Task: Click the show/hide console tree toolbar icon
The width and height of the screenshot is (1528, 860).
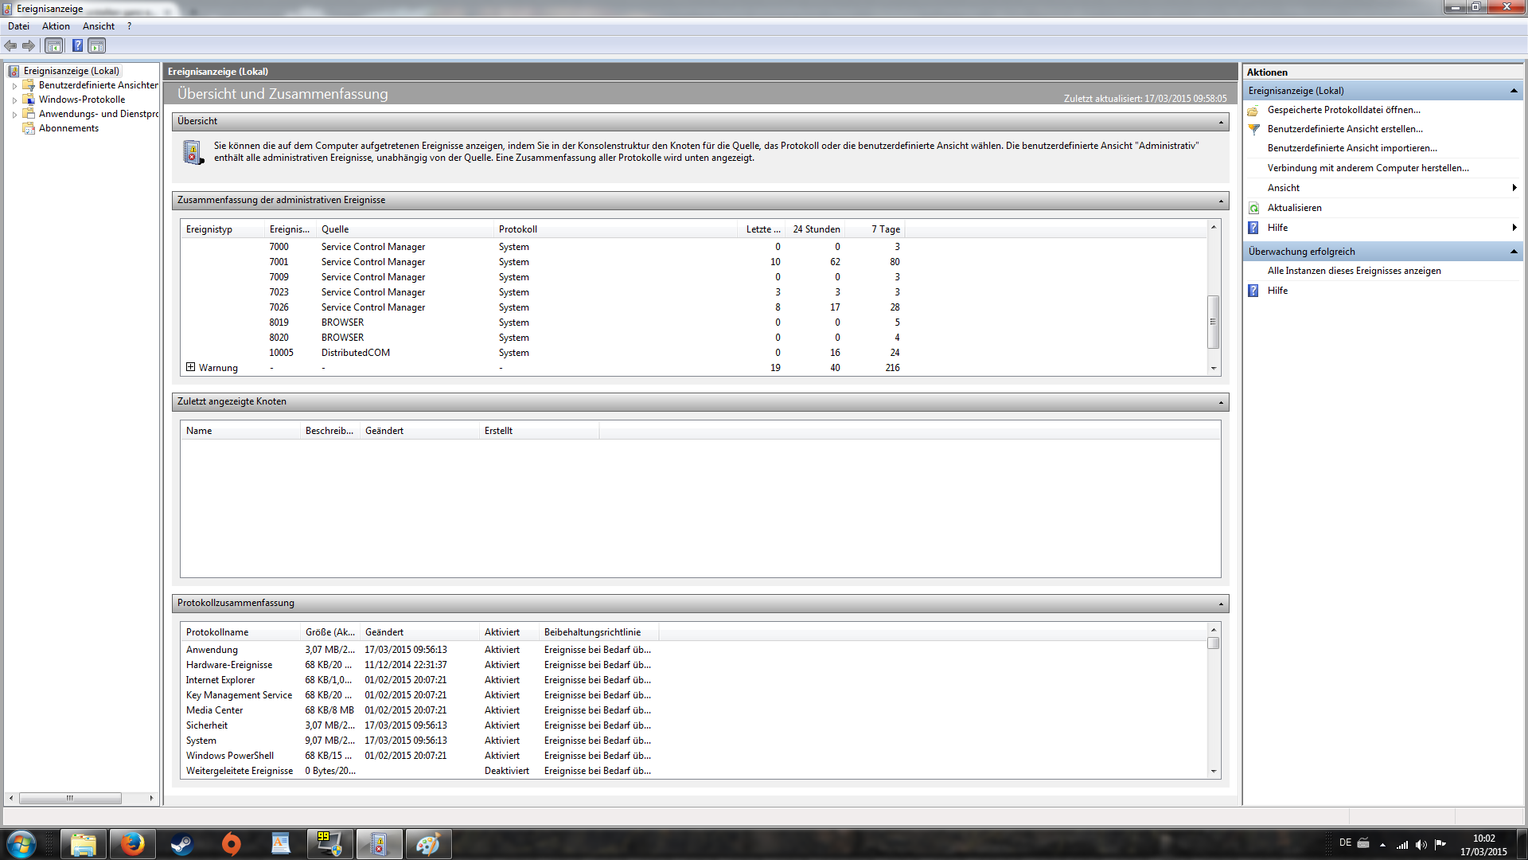Action: (53, 46)
